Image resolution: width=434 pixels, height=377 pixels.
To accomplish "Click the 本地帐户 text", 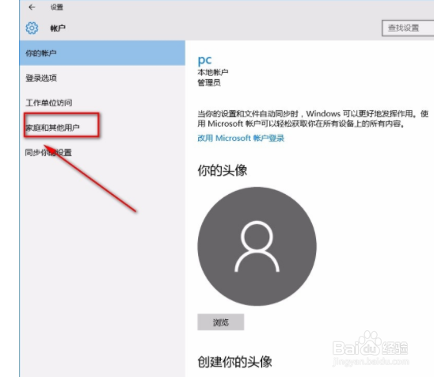I will tap(212, 72).
